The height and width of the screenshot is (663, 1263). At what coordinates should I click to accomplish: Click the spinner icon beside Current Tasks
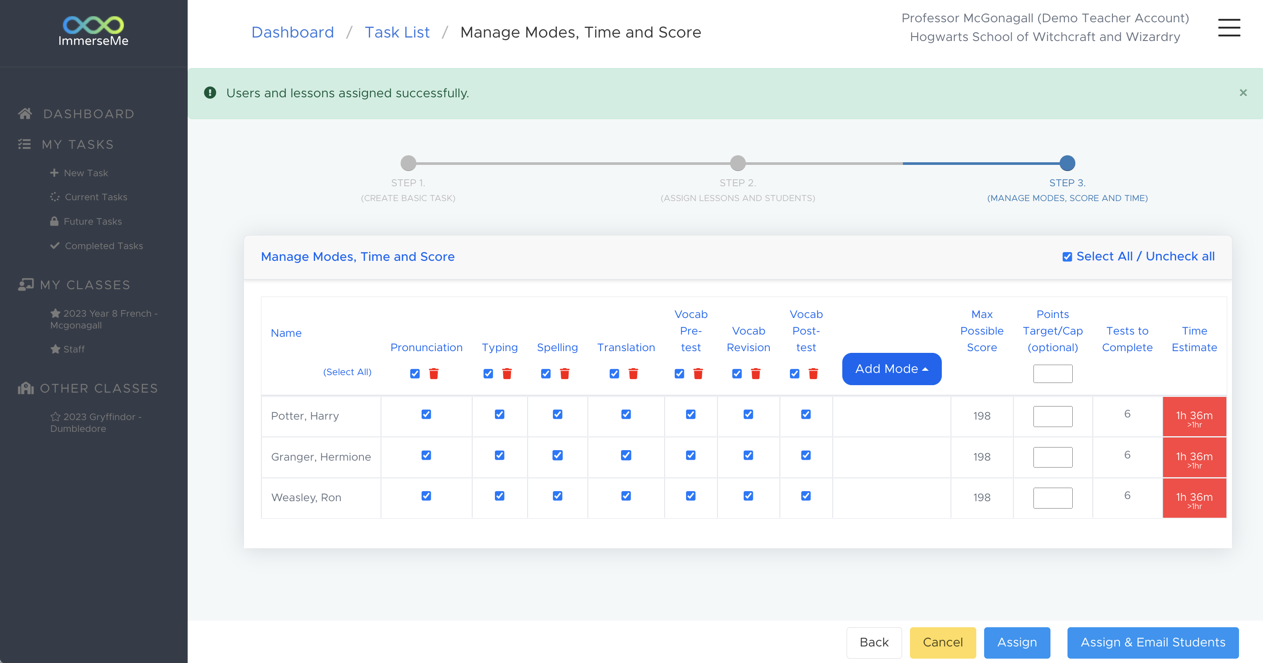pyautogui.click(x=55, y=197)
